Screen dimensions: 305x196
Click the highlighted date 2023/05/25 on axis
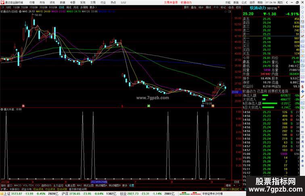(x=99, y=182)
